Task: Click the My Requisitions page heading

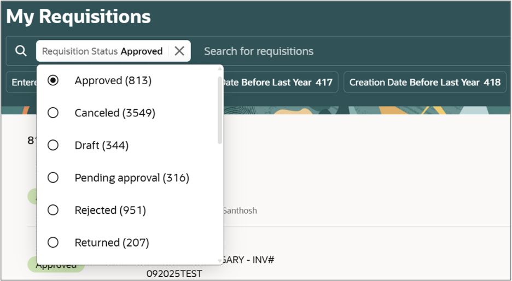Action: click(78, 16)
